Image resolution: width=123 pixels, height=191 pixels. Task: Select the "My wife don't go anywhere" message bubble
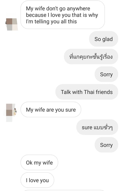63,15
